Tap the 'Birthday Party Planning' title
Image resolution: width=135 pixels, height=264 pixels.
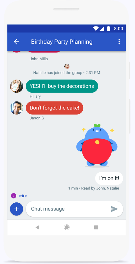pos(62,42)
